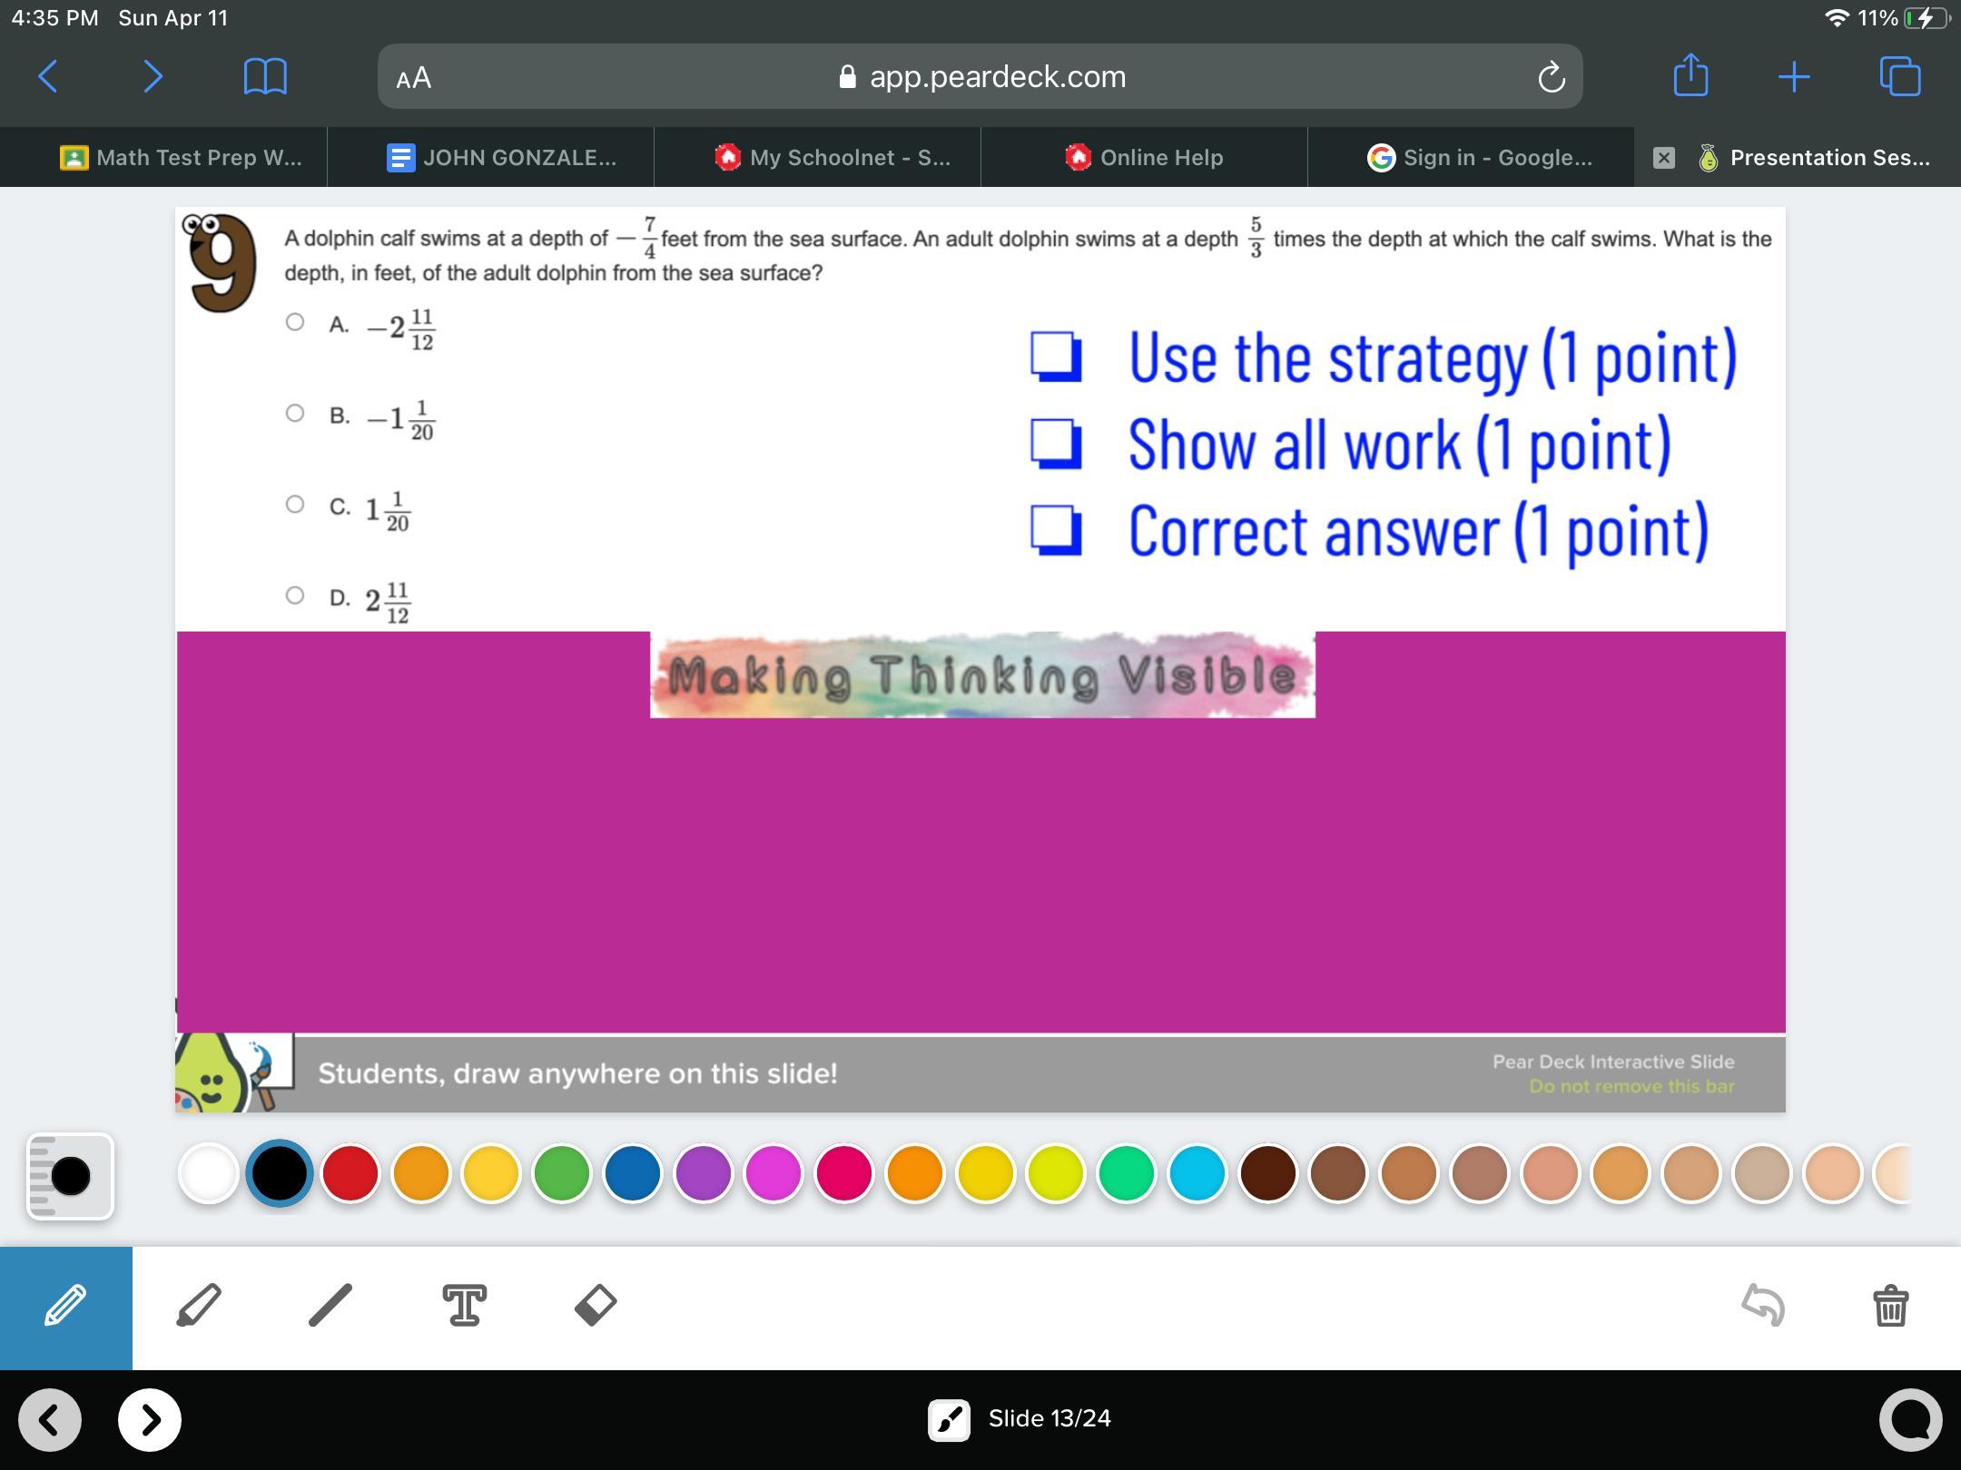This screenshot has height=1470, width=1961.
Task: Select the pen drawing tool
Action: [65, 1307]
